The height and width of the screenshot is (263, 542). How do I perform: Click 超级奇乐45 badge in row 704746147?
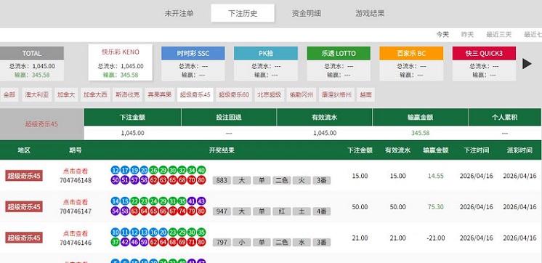(24, 206)
